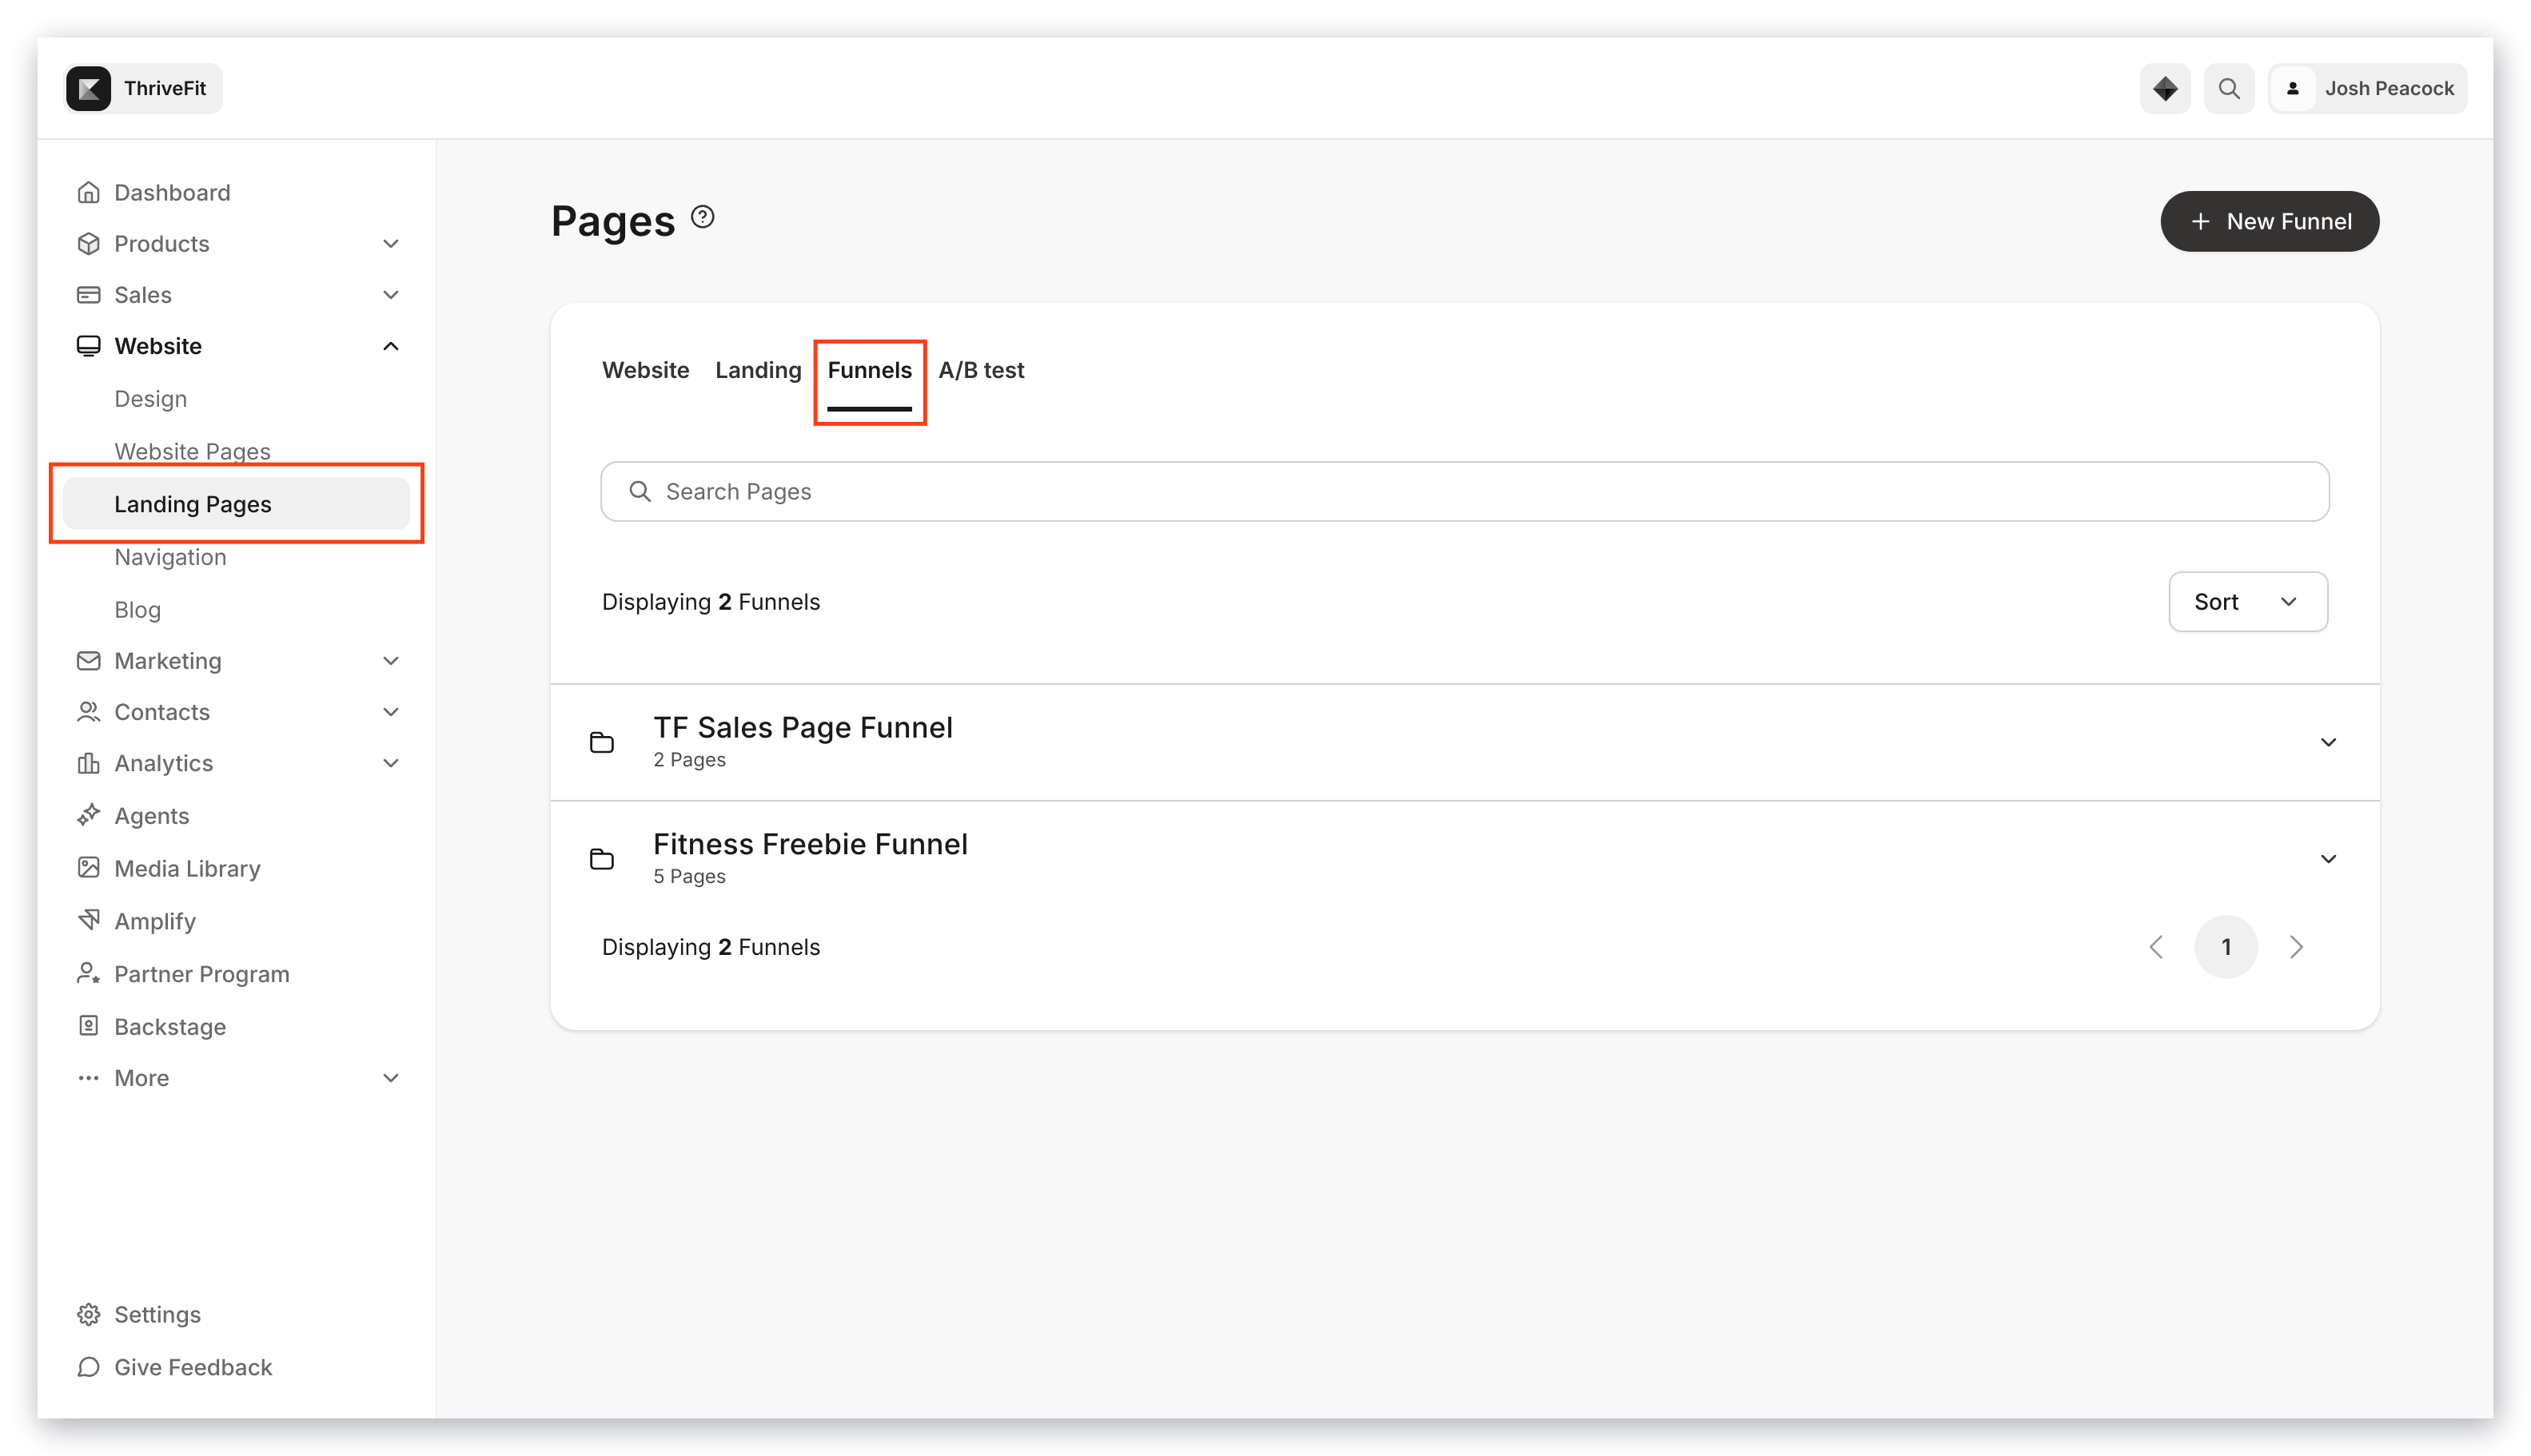Expand the Sales menu chevron
2531x1456 pixels.
[x=390, y=294]
